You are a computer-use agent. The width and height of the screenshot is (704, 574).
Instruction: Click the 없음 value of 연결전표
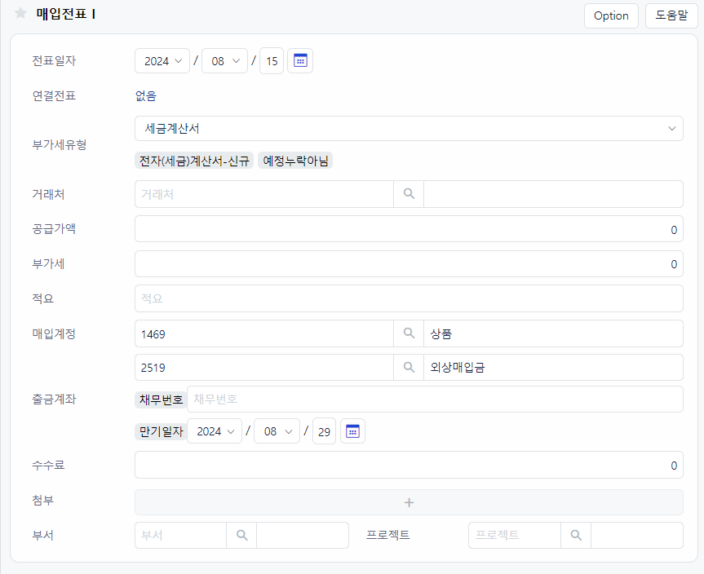146,95
